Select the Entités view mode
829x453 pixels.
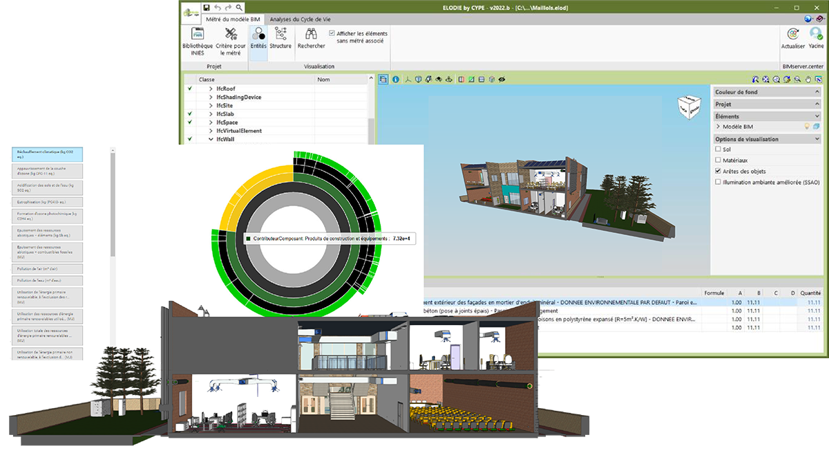[x=258, y=39]
